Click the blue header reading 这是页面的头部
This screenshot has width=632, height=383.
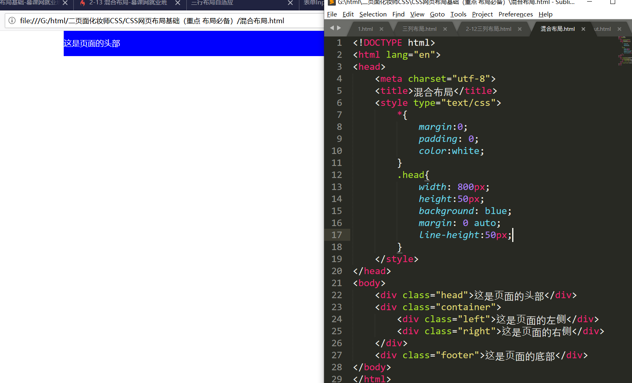tap(194, 43)
